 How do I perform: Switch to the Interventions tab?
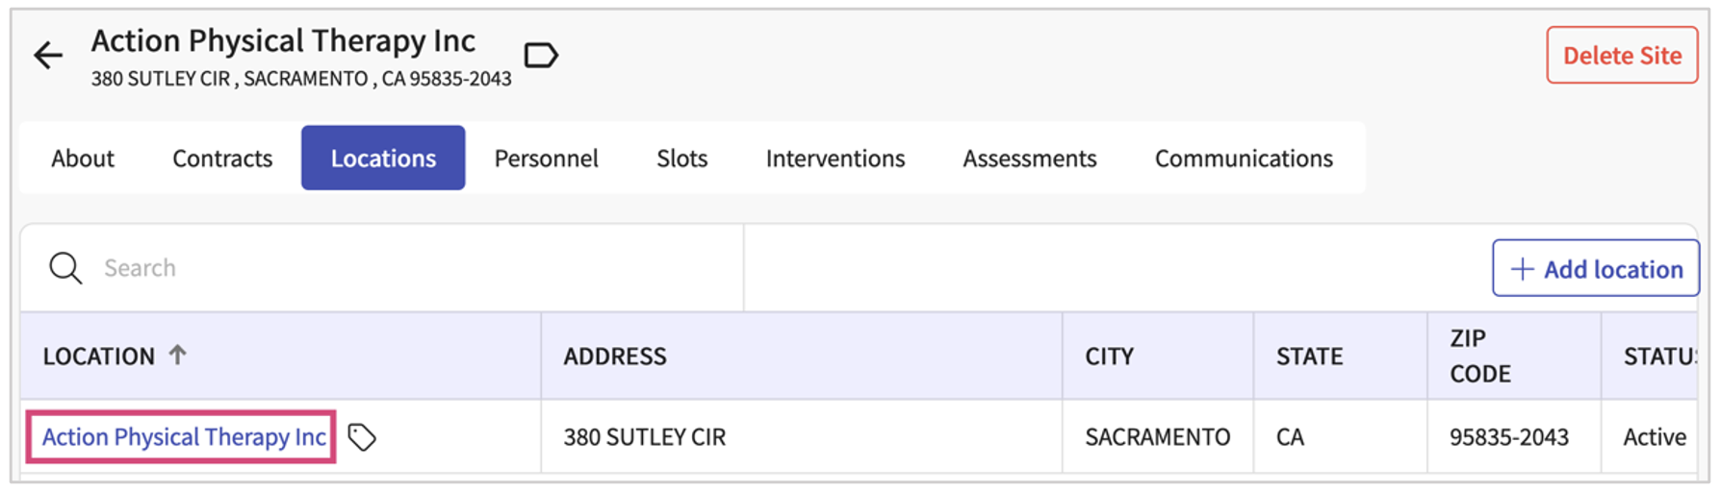[835, 159]
